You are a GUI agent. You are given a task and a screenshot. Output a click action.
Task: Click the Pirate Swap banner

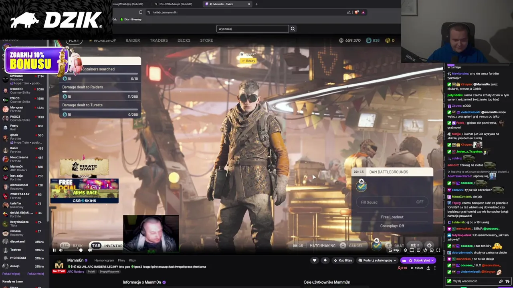point(84,167)
